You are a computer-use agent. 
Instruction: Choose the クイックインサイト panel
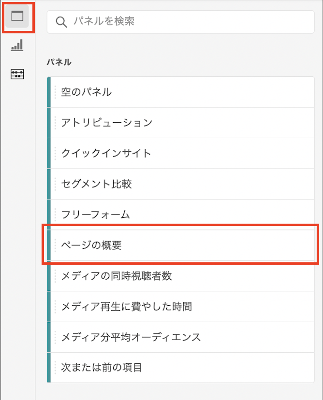click(181, 153)
